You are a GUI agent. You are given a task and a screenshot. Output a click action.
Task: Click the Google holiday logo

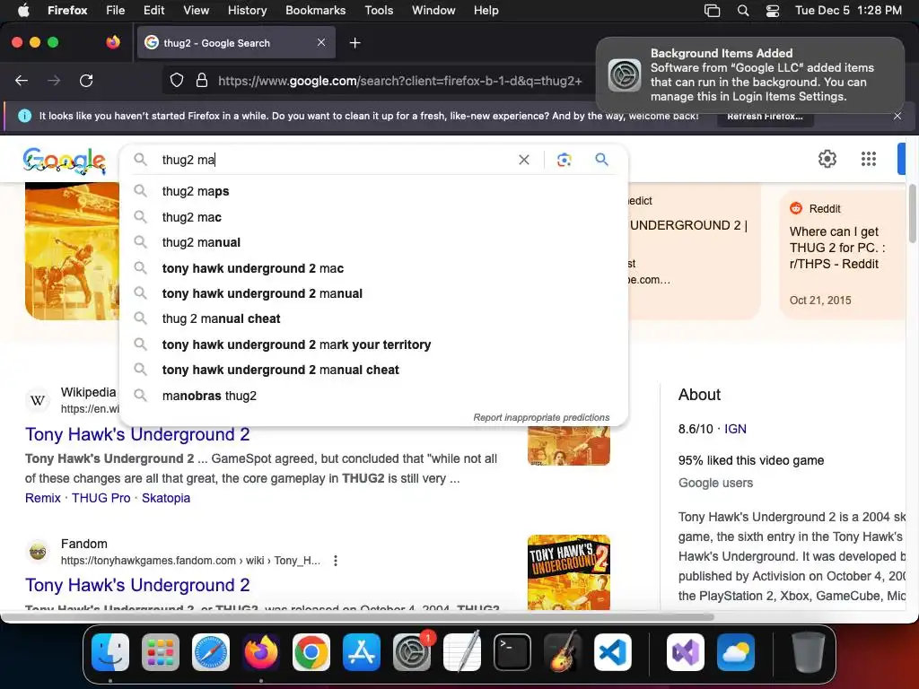[x=65, y=161]
